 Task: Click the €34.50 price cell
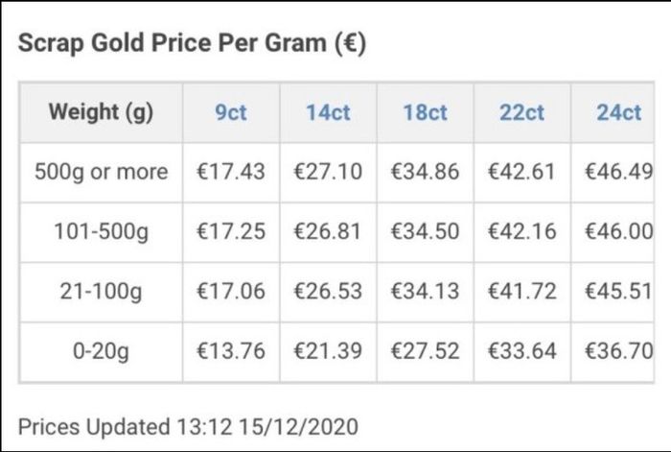426,232
